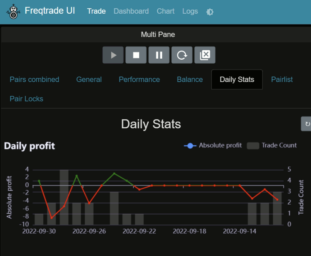Open the Dashboard page
311x256 pixels.
coord(131,11)
